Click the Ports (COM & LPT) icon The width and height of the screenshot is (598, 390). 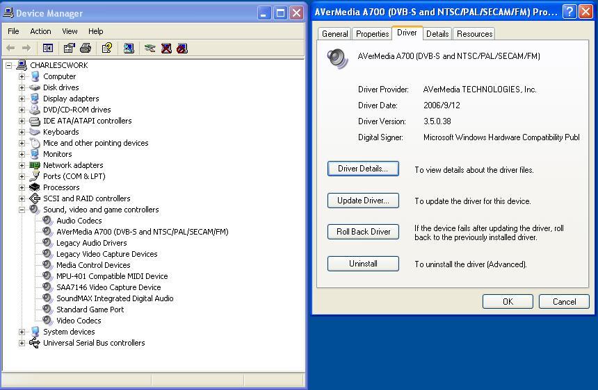coord(35,176)
